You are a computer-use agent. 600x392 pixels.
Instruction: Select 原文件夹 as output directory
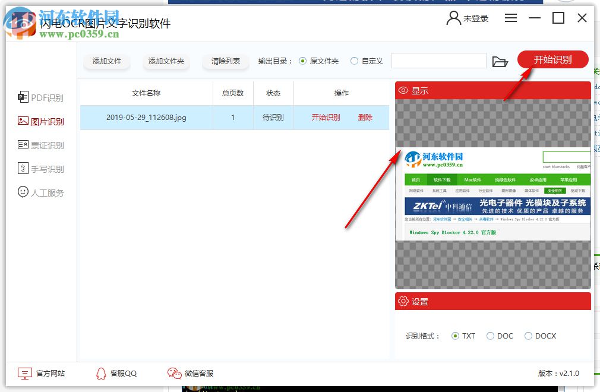tap(303, 61)
